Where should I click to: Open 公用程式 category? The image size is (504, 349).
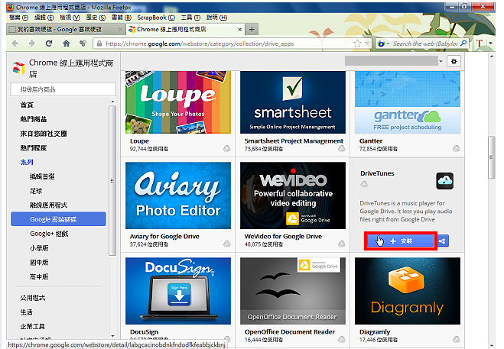click(33, 298)
